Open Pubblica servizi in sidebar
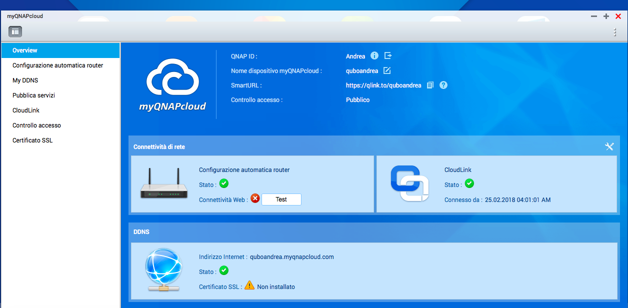Screen dimensions: 628x308 click(x=33, y=95)
